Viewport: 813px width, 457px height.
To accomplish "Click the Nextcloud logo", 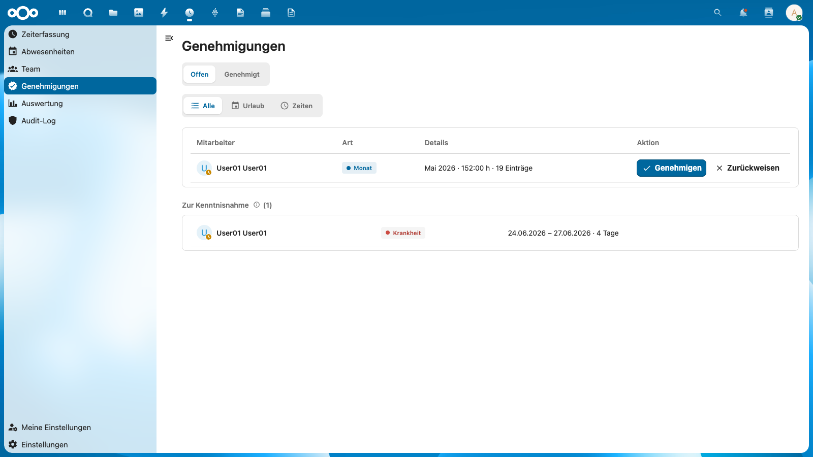I will (x=23, y=13).
